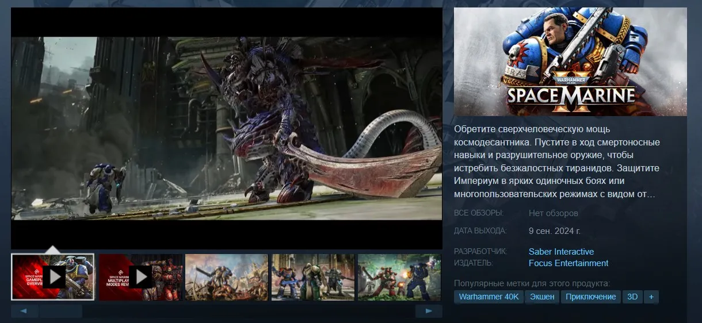The height and width of the screenshot is (323, 702).
Task: Click the left arrow of thumbnail strip
Action: point(25,311)
